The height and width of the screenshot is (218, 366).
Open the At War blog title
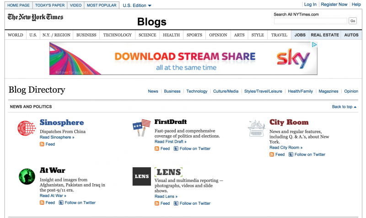(53, 170)
